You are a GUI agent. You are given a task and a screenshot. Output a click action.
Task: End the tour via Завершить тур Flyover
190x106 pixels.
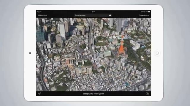click(93, 94)
